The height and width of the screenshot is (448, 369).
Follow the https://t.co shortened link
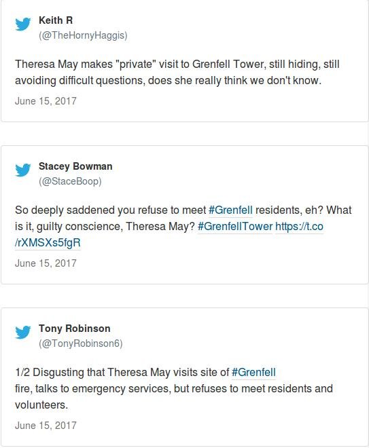pos(299,226)
